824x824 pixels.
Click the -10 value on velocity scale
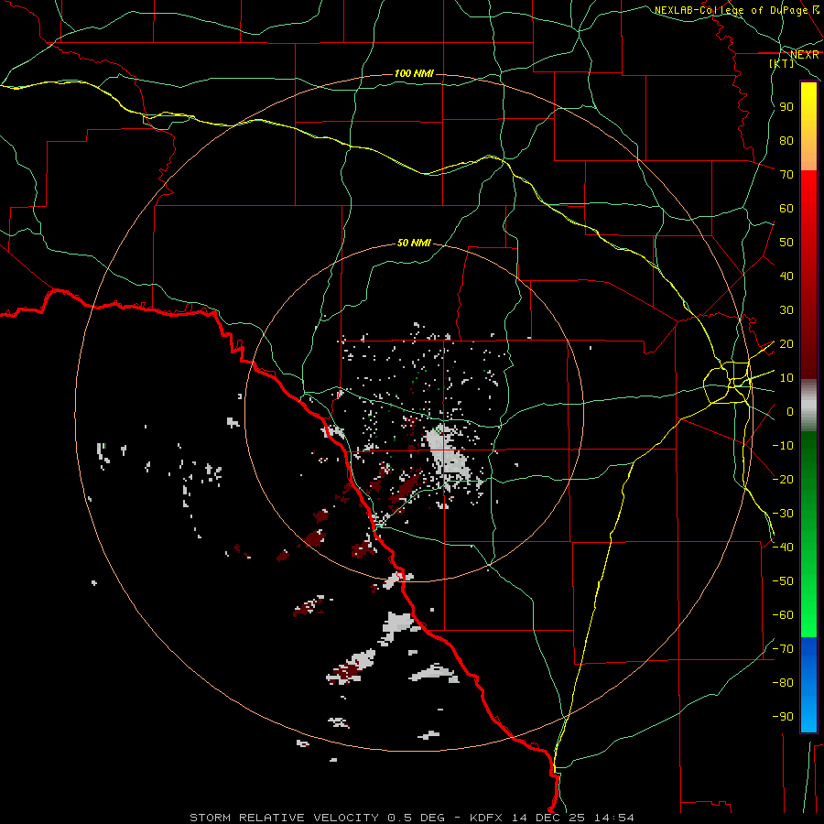(783, 446)
